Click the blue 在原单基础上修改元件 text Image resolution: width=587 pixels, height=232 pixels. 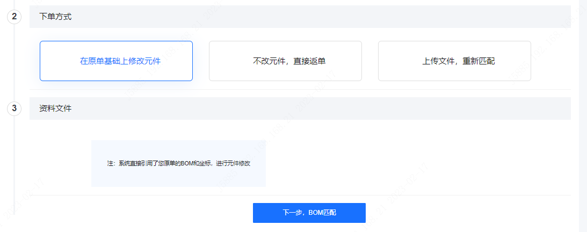tap(120, 61)
